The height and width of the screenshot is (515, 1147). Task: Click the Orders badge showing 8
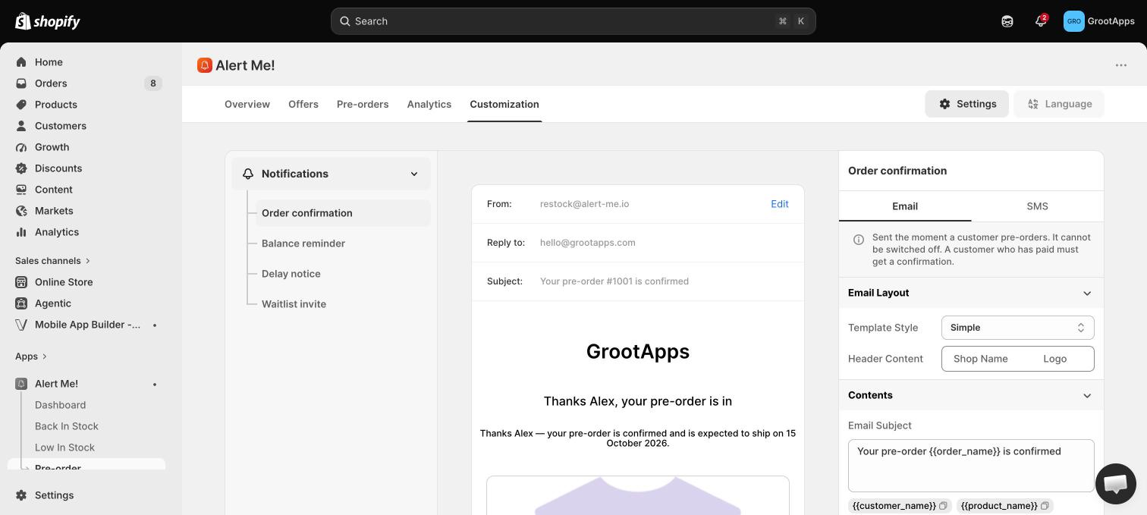coord(153,83)
